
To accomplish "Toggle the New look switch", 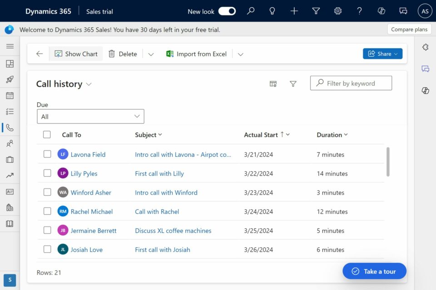I will click(x=227, y=11).
